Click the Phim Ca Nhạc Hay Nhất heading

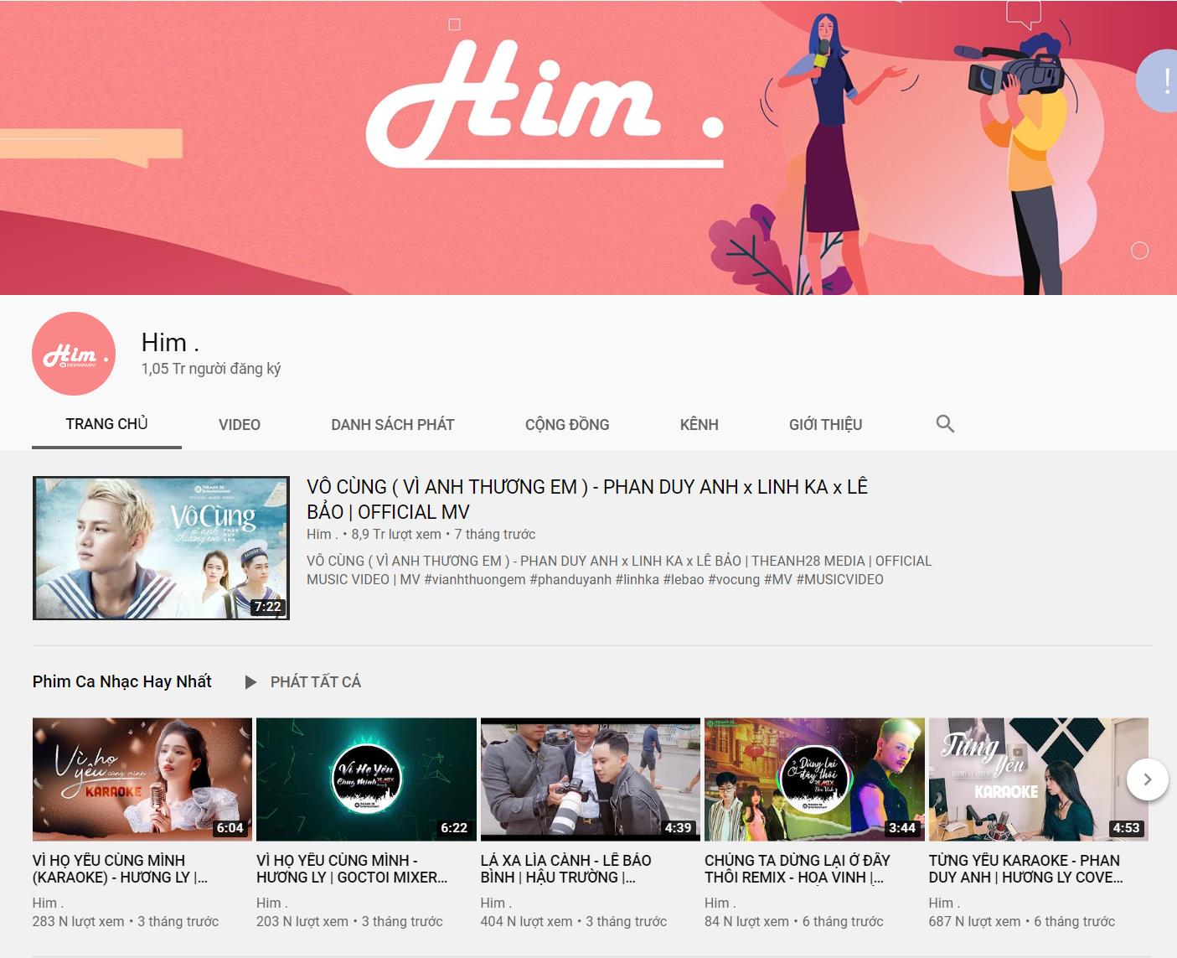[x=122, y=681]
